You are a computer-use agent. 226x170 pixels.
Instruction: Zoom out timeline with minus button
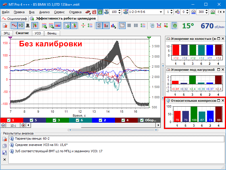pos(3,125)
